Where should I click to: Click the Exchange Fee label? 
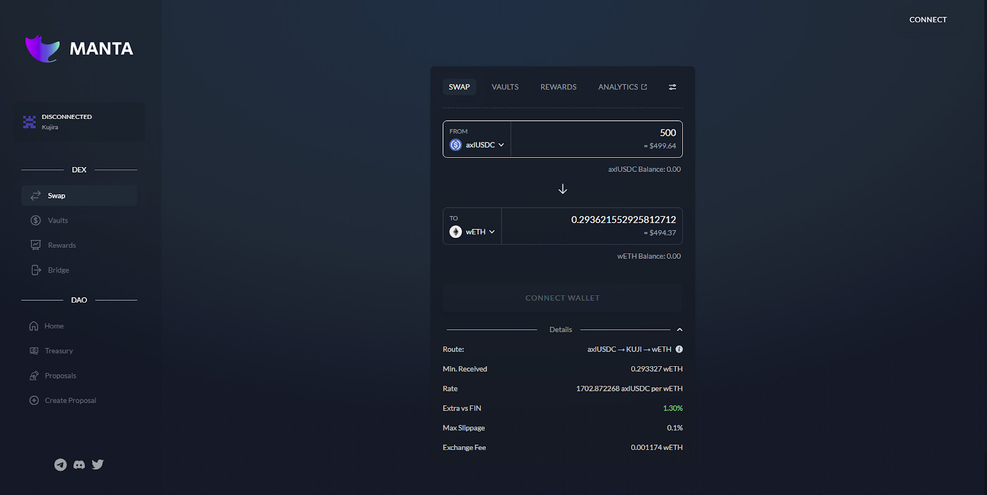coord(465,448)
